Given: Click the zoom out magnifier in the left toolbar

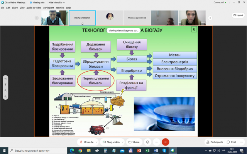Looking at the screenshot, I should coord(5,97).
